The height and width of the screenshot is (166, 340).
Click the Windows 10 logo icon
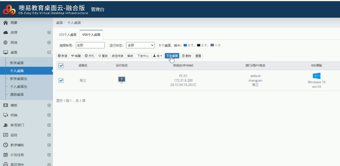[316, 76]
